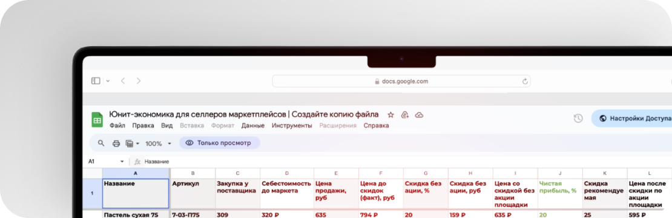Open version history clock icon
The image size is (672, 218).
tap(578, 118)
